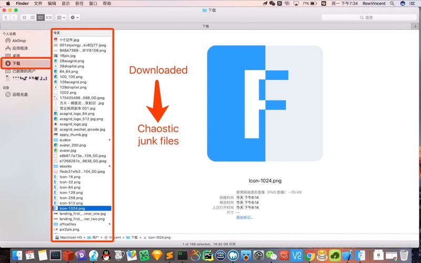Click the AirPlay icon in menu bar
Viewport: 421px width, 263px height.
point(296,4)
